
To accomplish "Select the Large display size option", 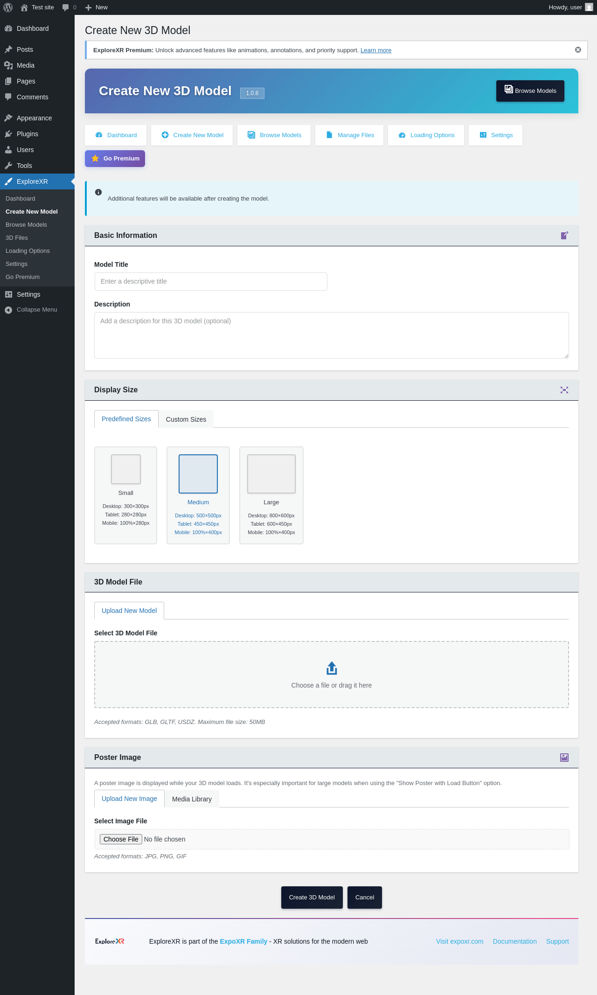I will pos(271,495).
